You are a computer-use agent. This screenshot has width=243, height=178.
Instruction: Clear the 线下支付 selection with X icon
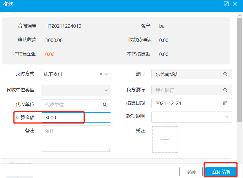tap(101, 74)
